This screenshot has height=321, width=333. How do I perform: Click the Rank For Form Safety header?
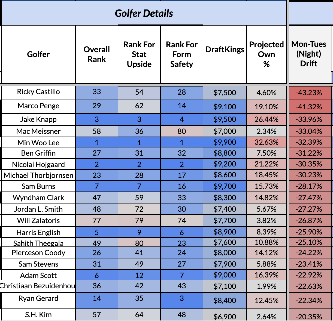tap(182, 54)
